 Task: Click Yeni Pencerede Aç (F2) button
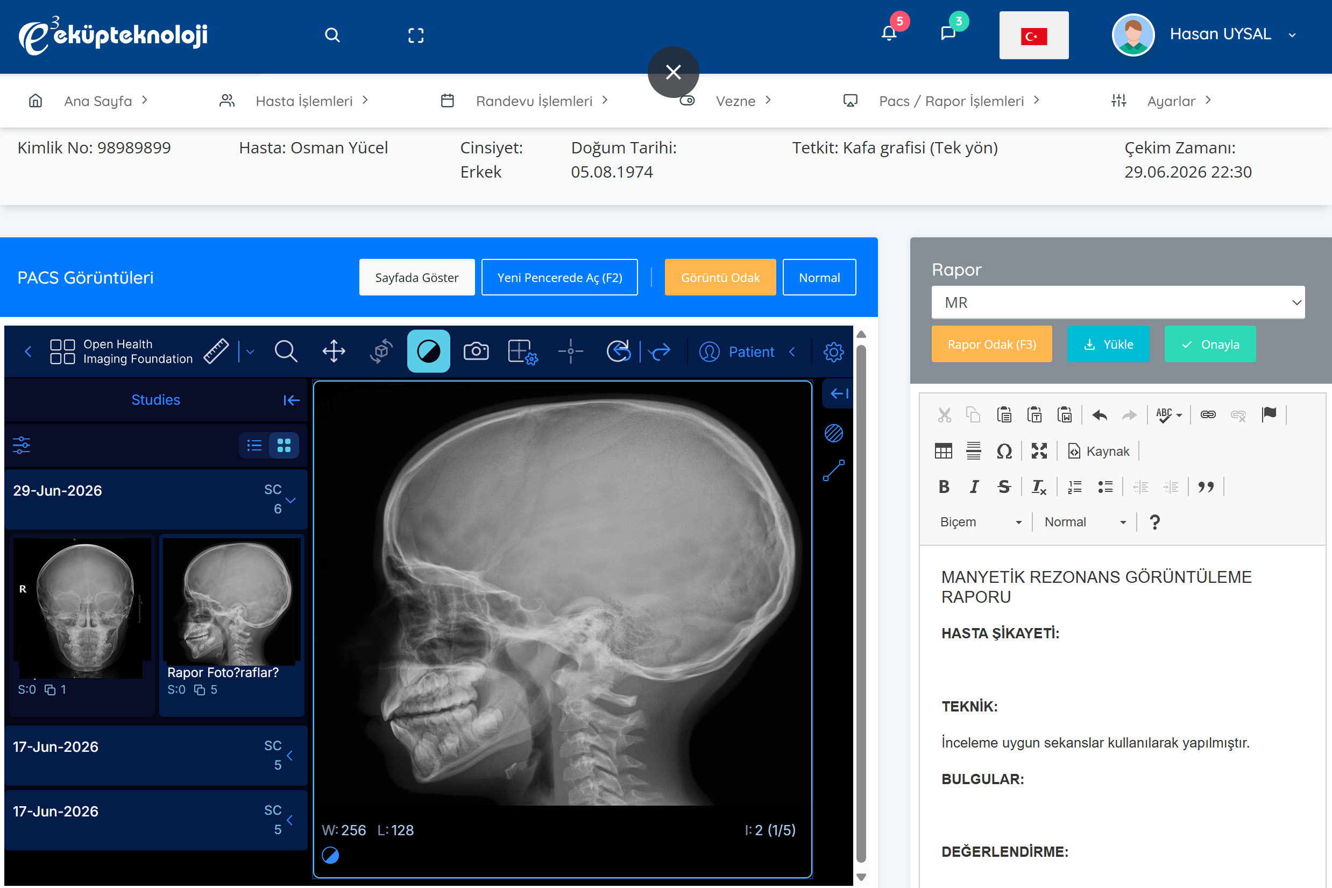pos(559,278)
